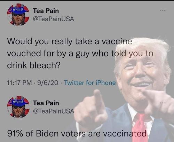This screenshot has width=174, height=142.
Task: Click the @TeaPainUSA handle in first tweet
Action: [x=54, y=19]
